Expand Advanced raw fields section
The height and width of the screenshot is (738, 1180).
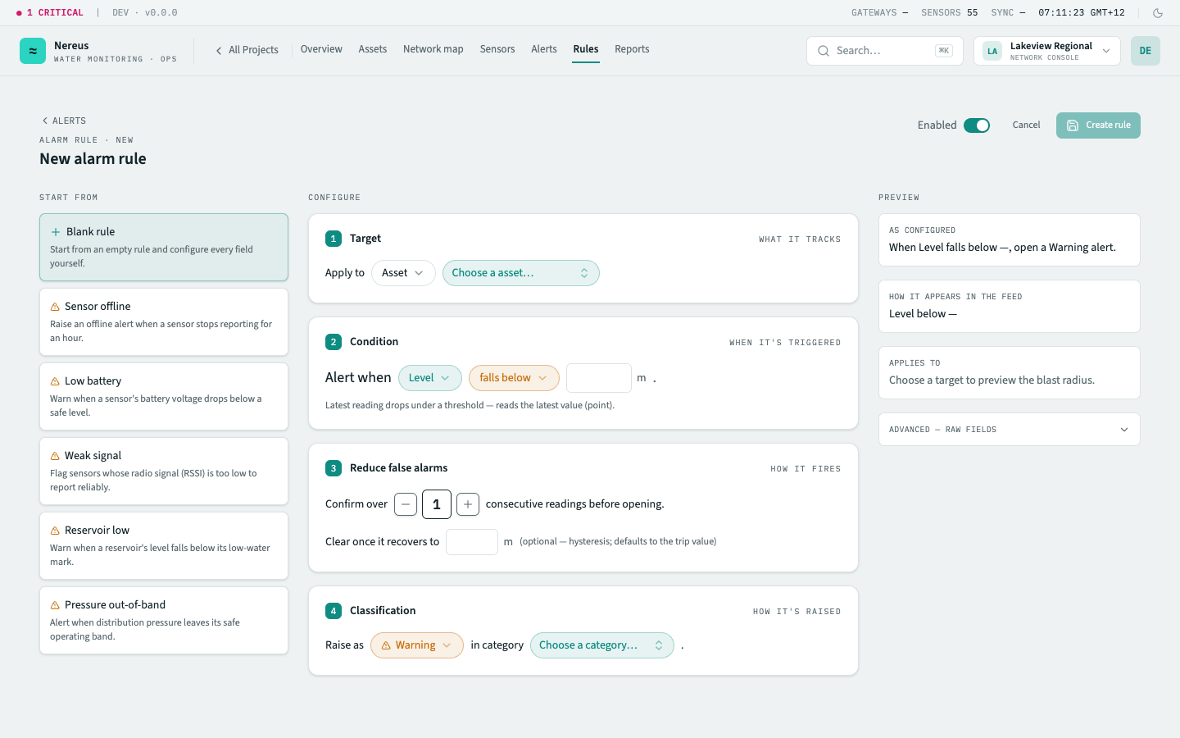tap(1010, 430)
